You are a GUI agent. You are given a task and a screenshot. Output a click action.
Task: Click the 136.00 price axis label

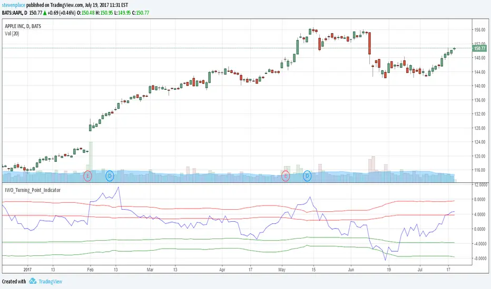480,100
